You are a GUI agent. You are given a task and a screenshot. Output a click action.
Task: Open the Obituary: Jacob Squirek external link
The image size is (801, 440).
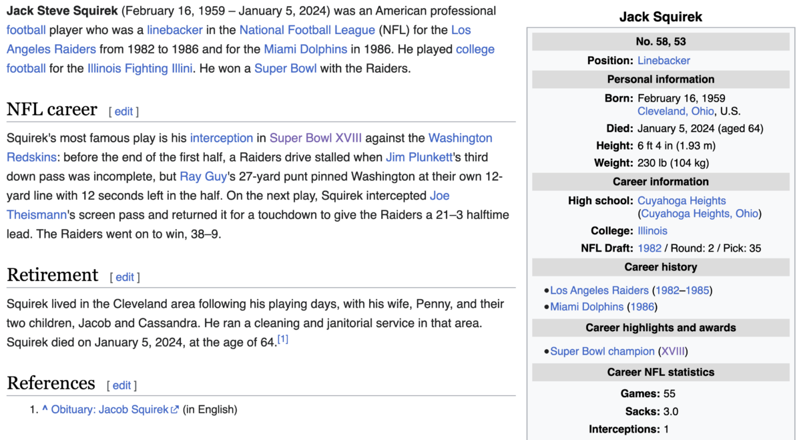pos(109,410)
